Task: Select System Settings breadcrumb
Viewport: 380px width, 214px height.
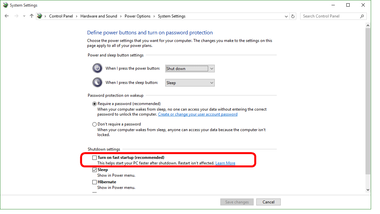Action: tap(172, 16)
